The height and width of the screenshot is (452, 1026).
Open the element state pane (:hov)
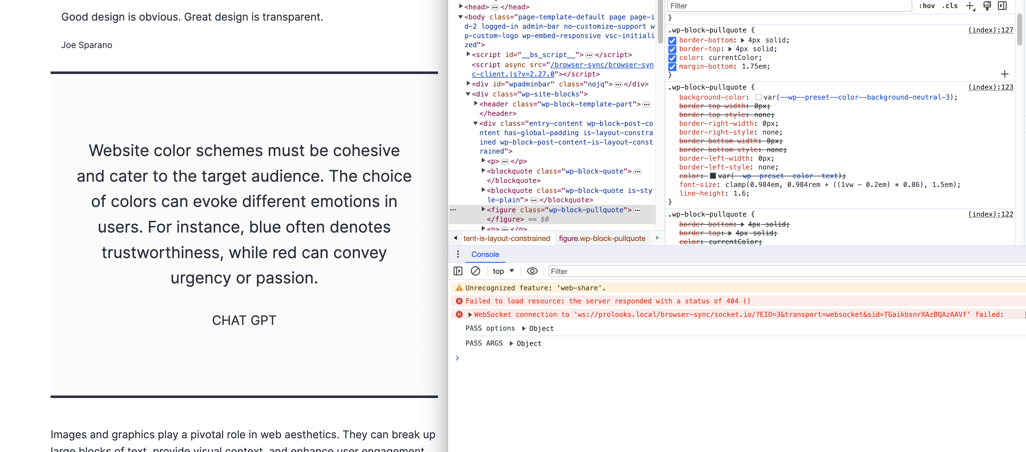click(x=928, y=6)
